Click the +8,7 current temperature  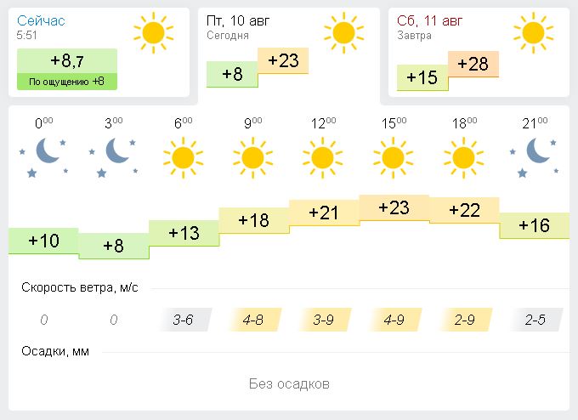pyautogui.click(x=66, y=60)
